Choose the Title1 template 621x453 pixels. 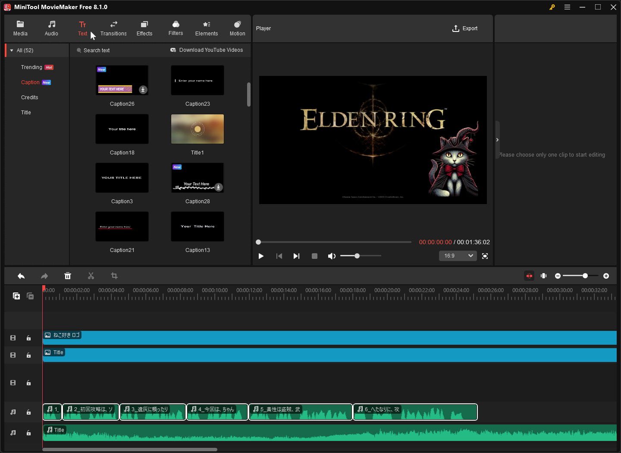coord(198,129)
